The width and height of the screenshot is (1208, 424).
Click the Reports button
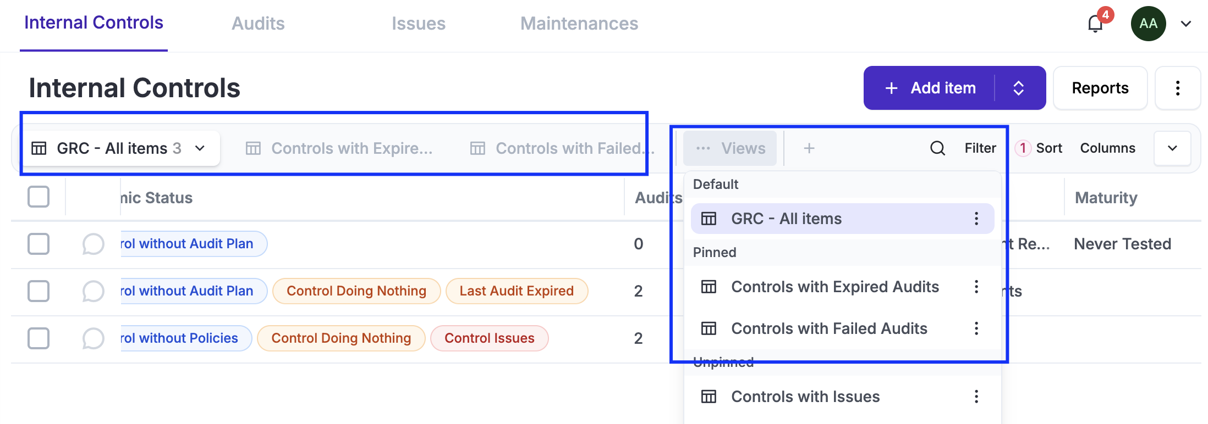click(x=1100, y=88)
